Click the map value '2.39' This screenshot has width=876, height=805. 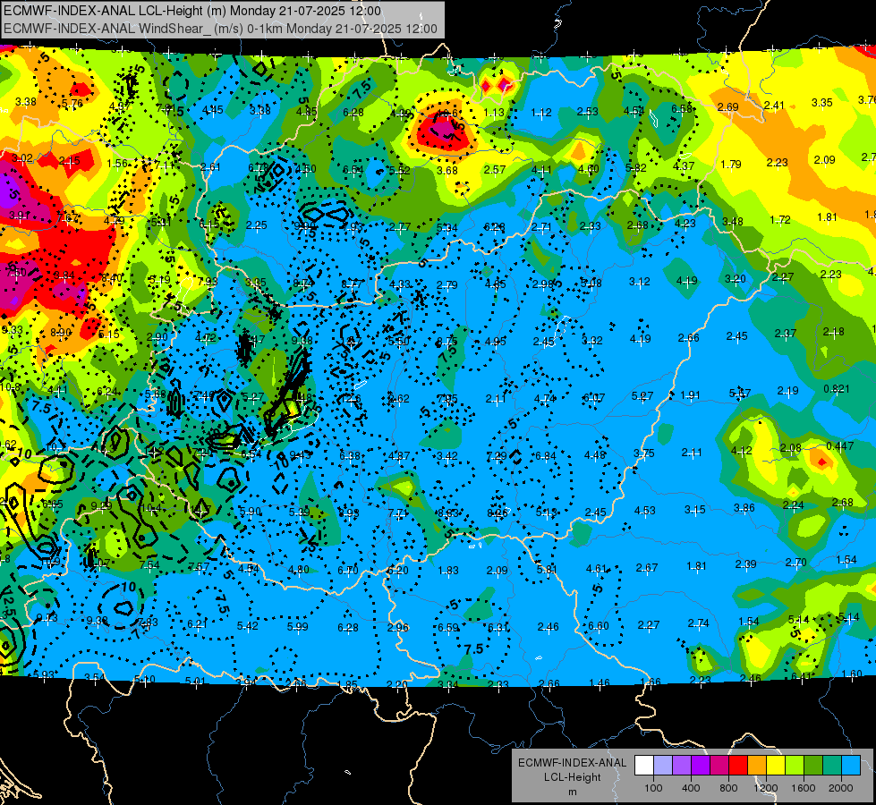[746, 564]
